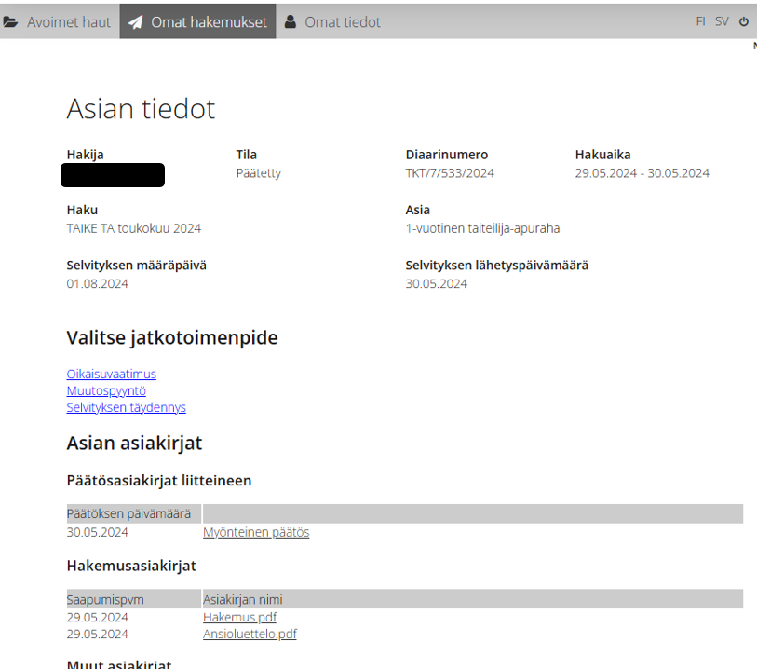
Task: Click the paper plane icon in the navigation bar
Action: 136,21
